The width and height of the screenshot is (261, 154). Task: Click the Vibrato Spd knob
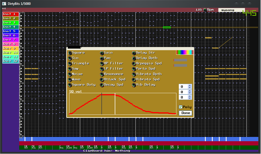(134, 80)
